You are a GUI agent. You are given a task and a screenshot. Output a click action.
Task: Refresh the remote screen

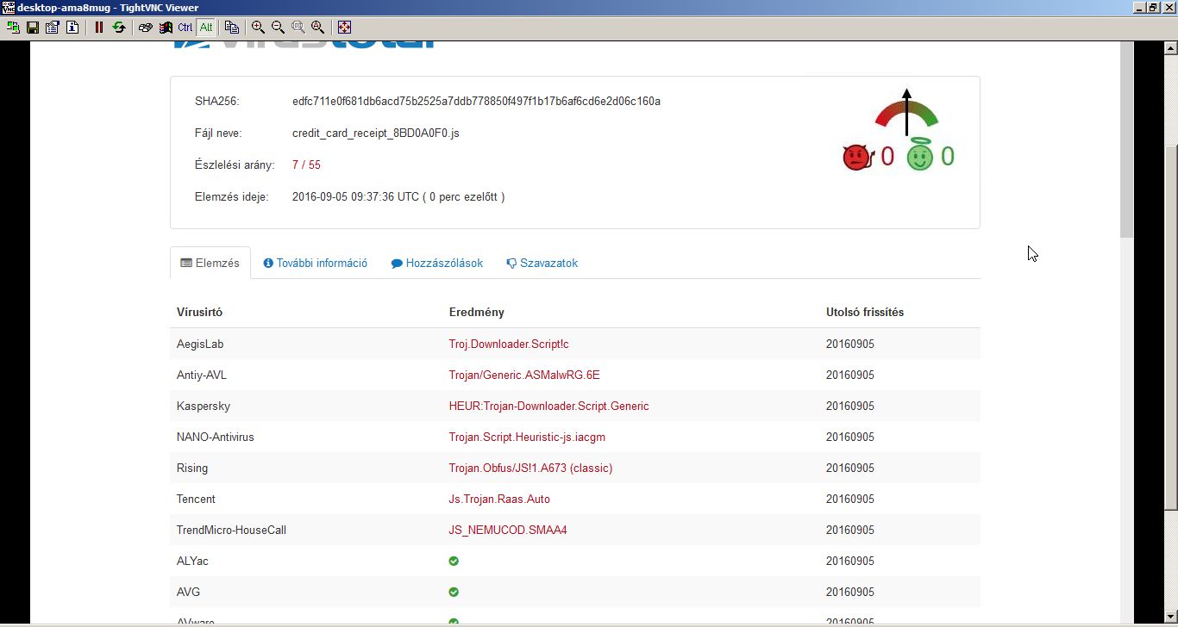click(x=119, y=28)
